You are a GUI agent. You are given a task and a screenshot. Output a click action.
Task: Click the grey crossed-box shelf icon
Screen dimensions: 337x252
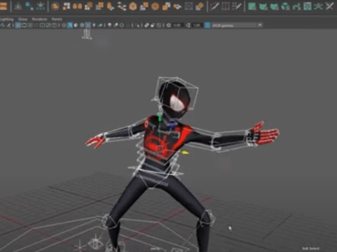coord(188,6)
